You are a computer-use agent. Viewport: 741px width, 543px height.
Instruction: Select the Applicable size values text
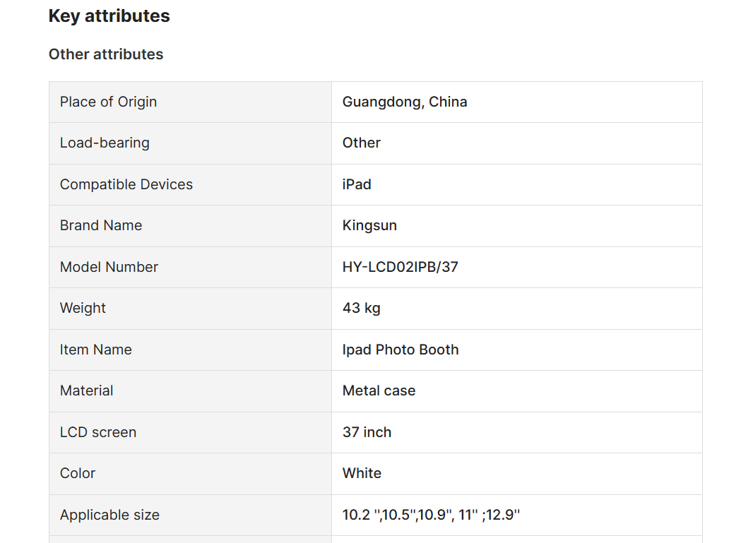point(431,515)
